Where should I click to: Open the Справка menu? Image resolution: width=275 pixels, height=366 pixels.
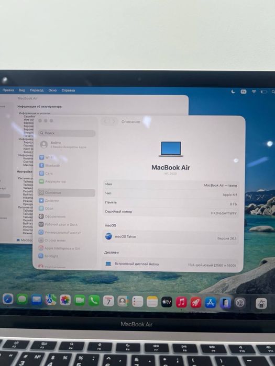tap(68, 90)
